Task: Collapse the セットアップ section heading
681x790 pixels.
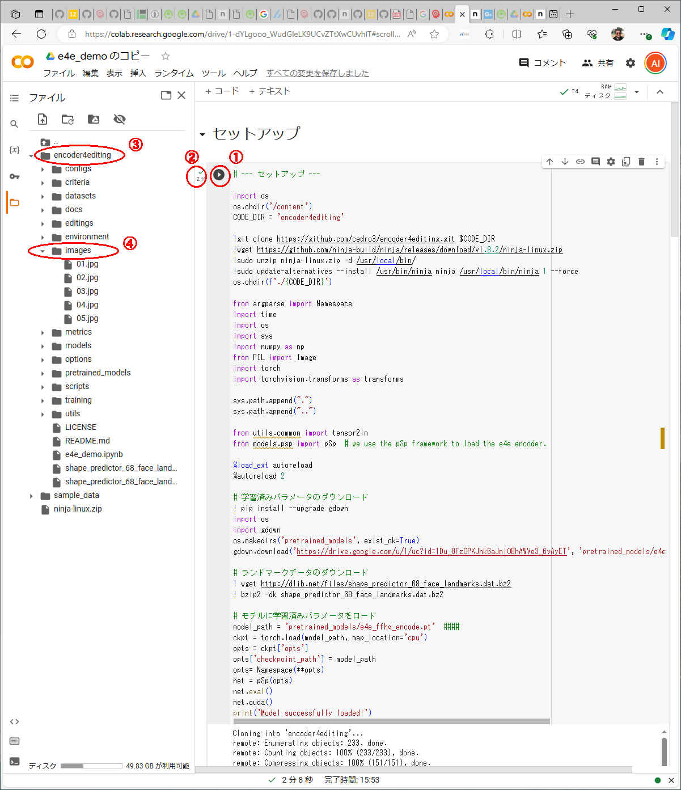Action: pyautogui.click(x=202, y=134)
